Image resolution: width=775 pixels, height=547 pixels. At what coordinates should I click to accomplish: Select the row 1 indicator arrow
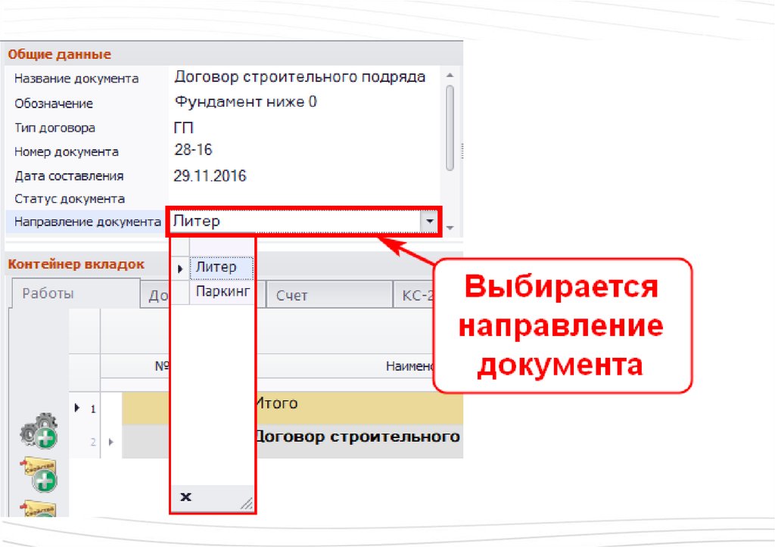[x=77, y=408]
